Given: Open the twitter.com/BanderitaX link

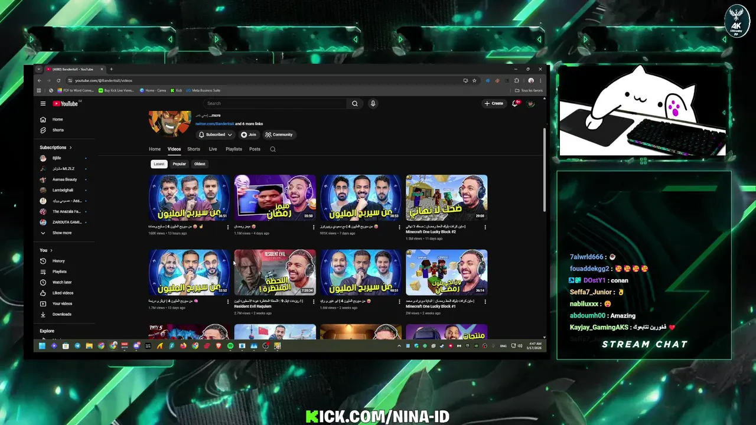Looking at the screenshot, I should (x=215, y=124).
